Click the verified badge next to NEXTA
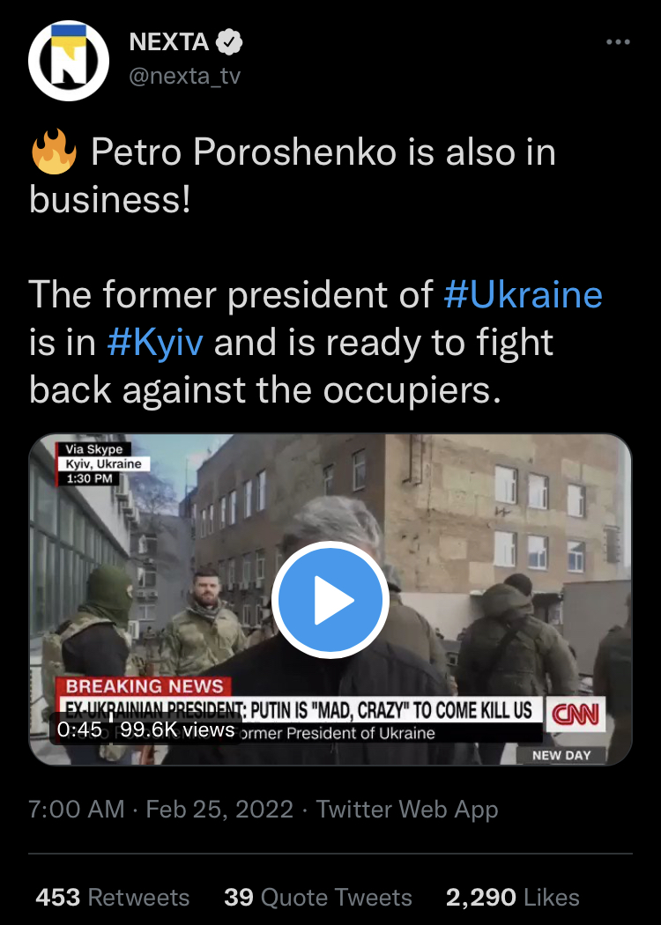This screenshot has height=925, width=661. click(x=229, y=42)
